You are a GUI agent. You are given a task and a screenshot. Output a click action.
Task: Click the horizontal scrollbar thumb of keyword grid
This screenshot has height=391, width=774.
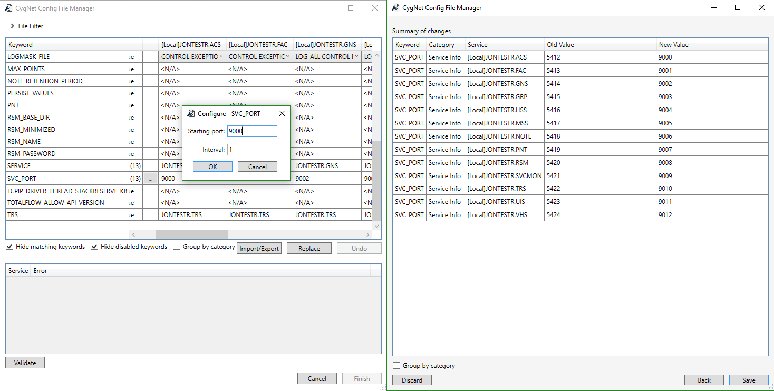click(192, 234)
